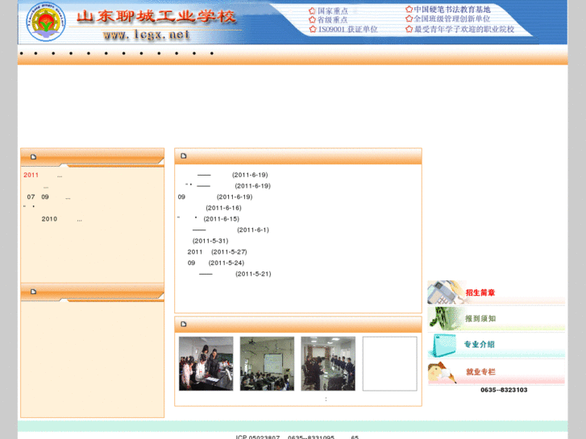Click the page icon in the news list header
This screenshot has height=439, width=586.
pyautogui.click(x=184, y=155)
